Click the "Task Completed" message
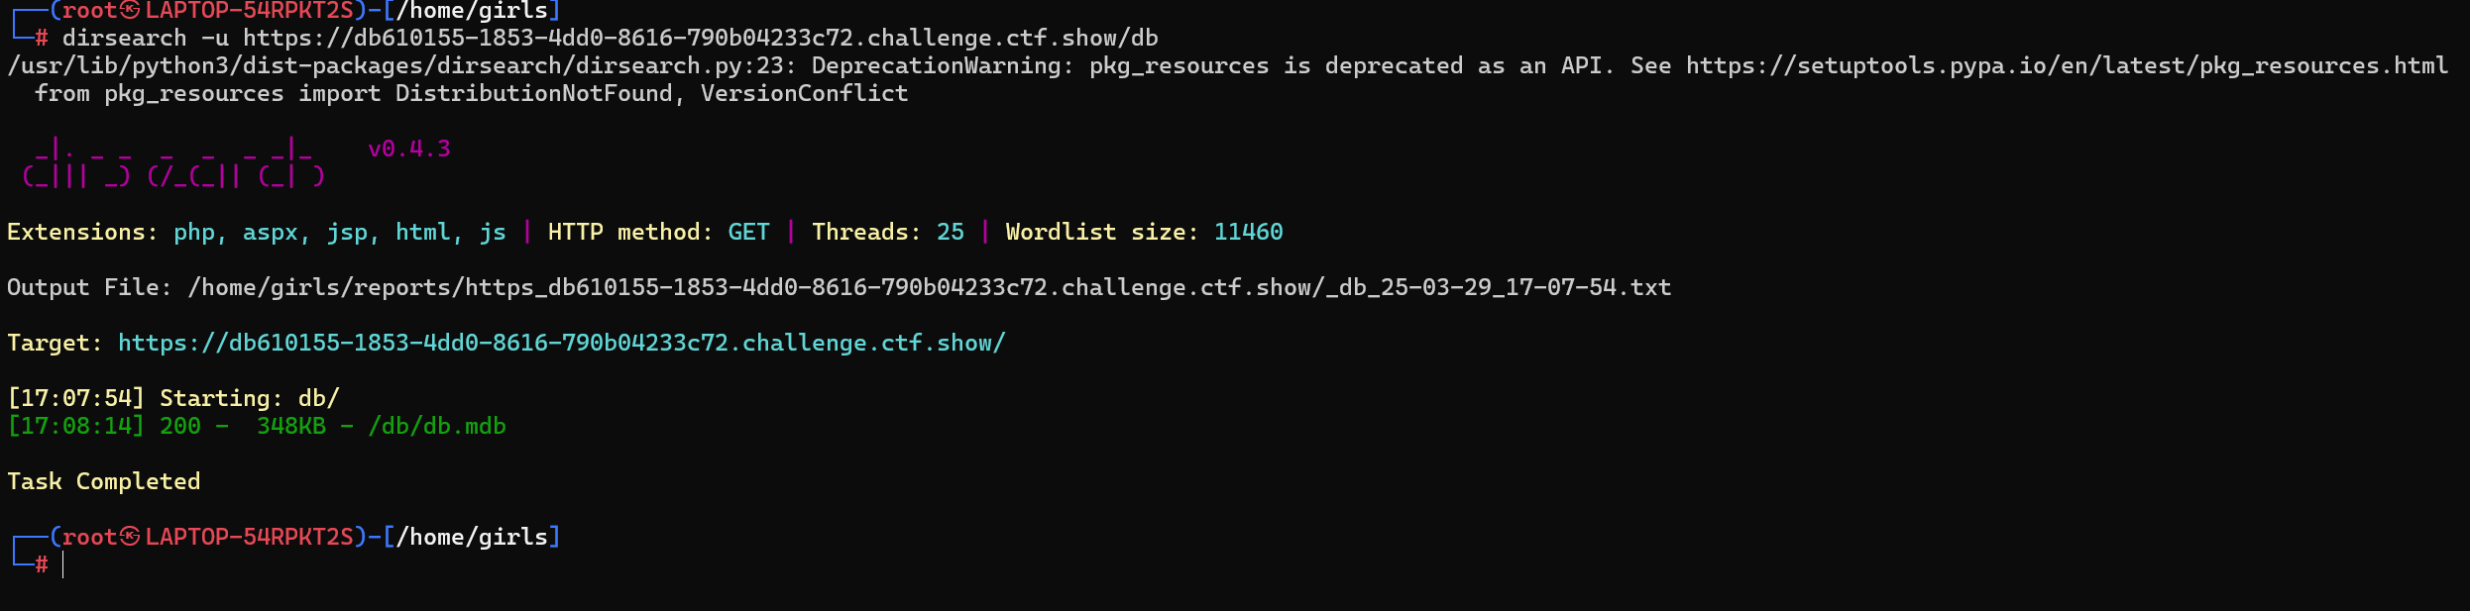This screenshot has height=611, width=2470. click(x=103, y=482)
